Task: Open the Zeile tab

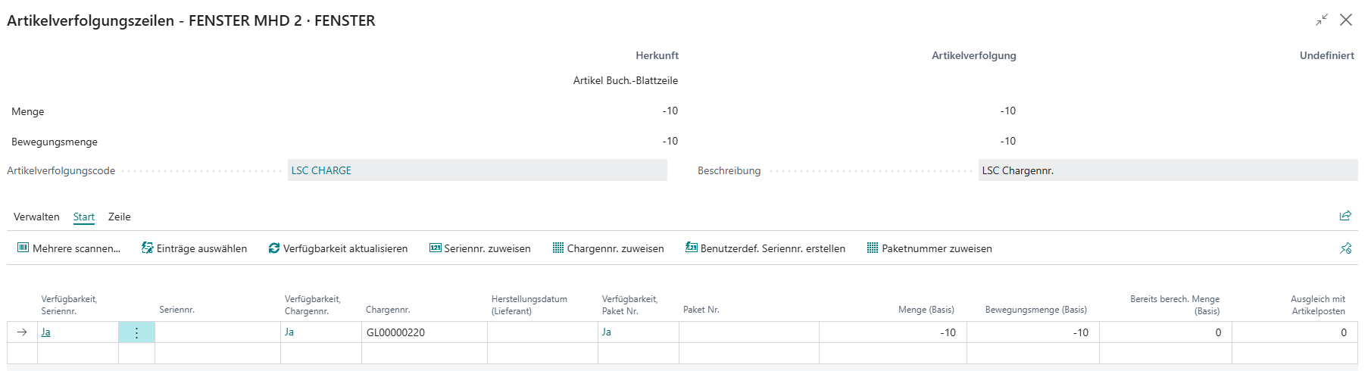Action: click(120, 217)
